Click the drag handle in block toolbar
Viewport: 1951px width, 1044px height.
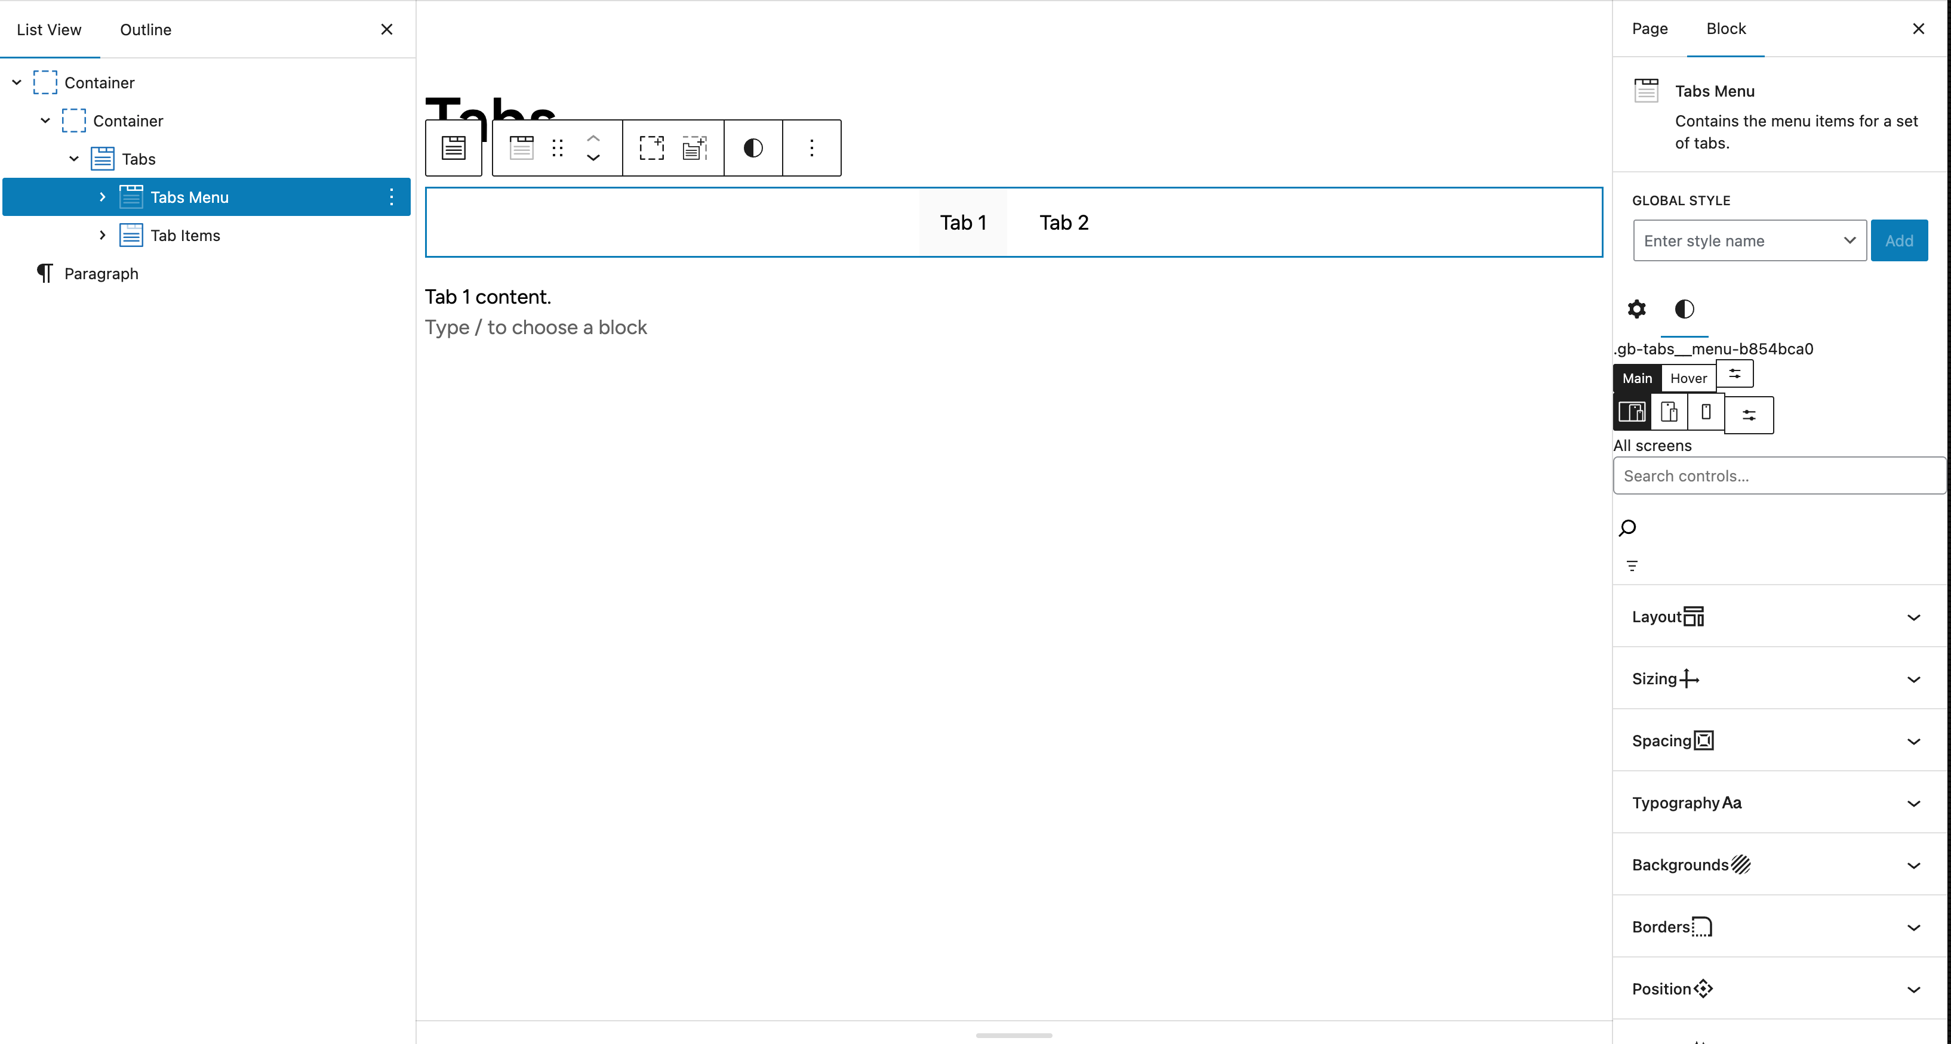click(558, 147)
